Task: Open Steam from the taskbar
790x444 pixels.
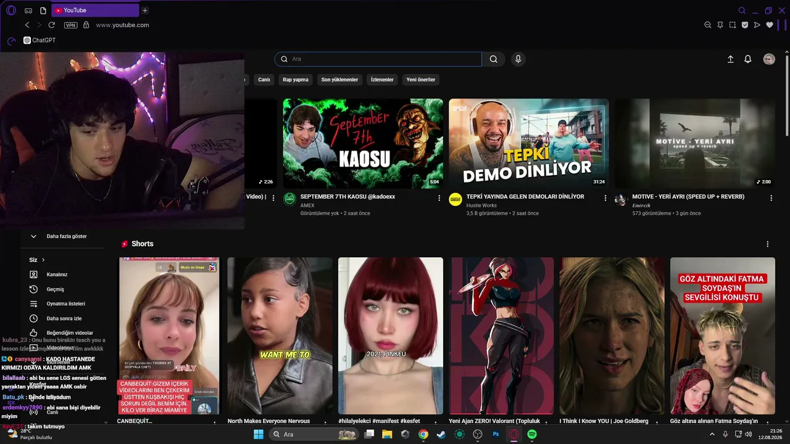Action: pos(441,434)
